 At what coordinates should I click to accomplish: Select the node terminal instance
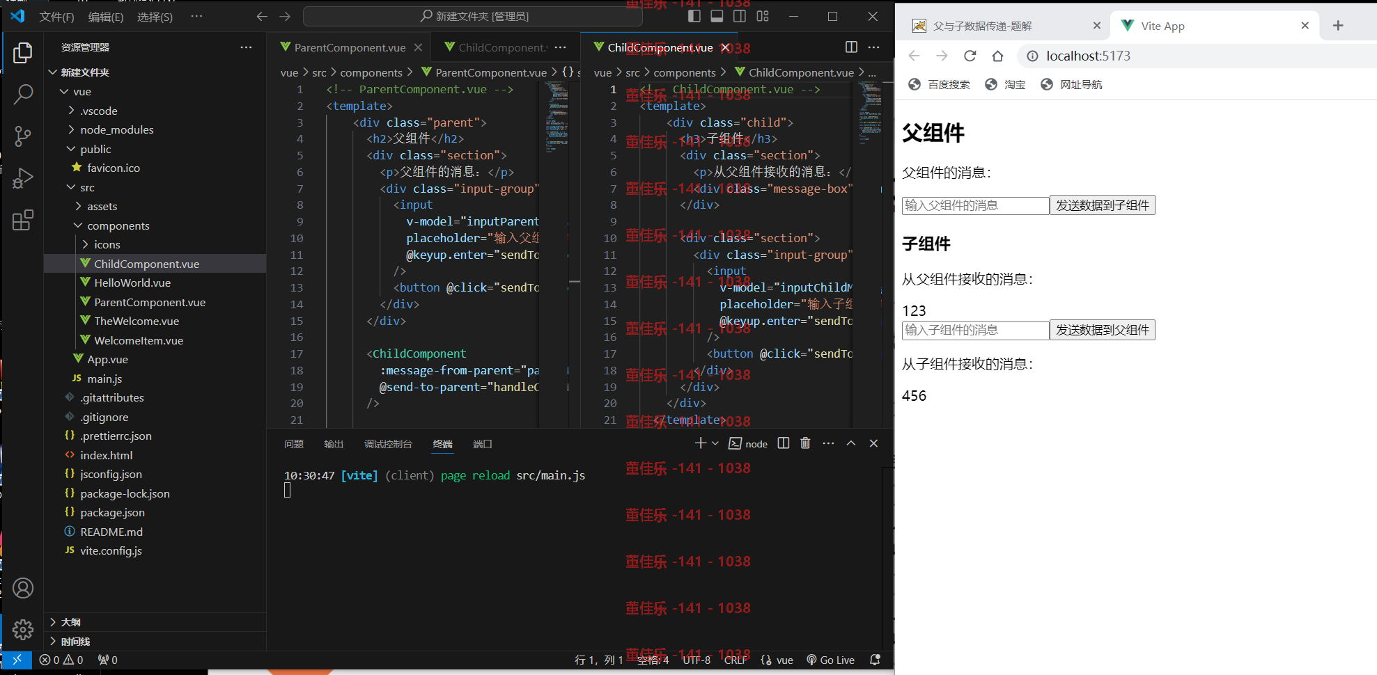[748, 444]
